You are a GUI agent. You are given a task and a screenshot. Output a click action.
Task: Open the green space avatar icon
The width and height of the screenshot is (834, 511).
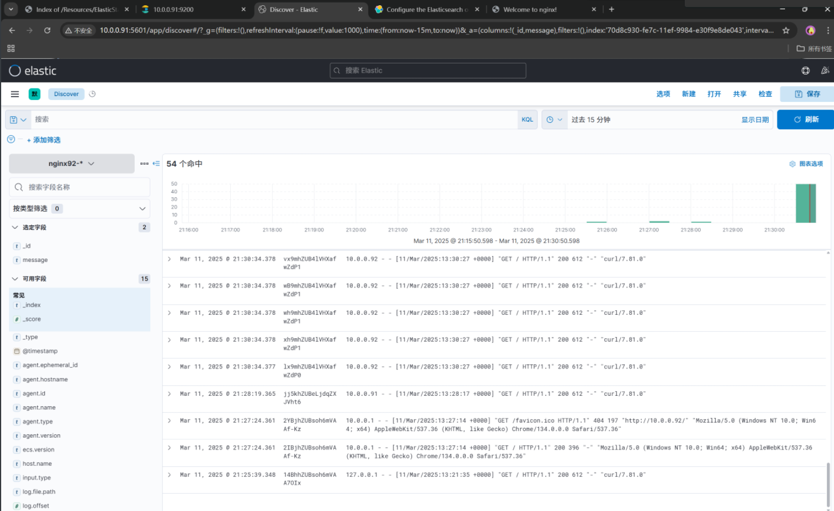pyautogui.click(x=35, y=94)
